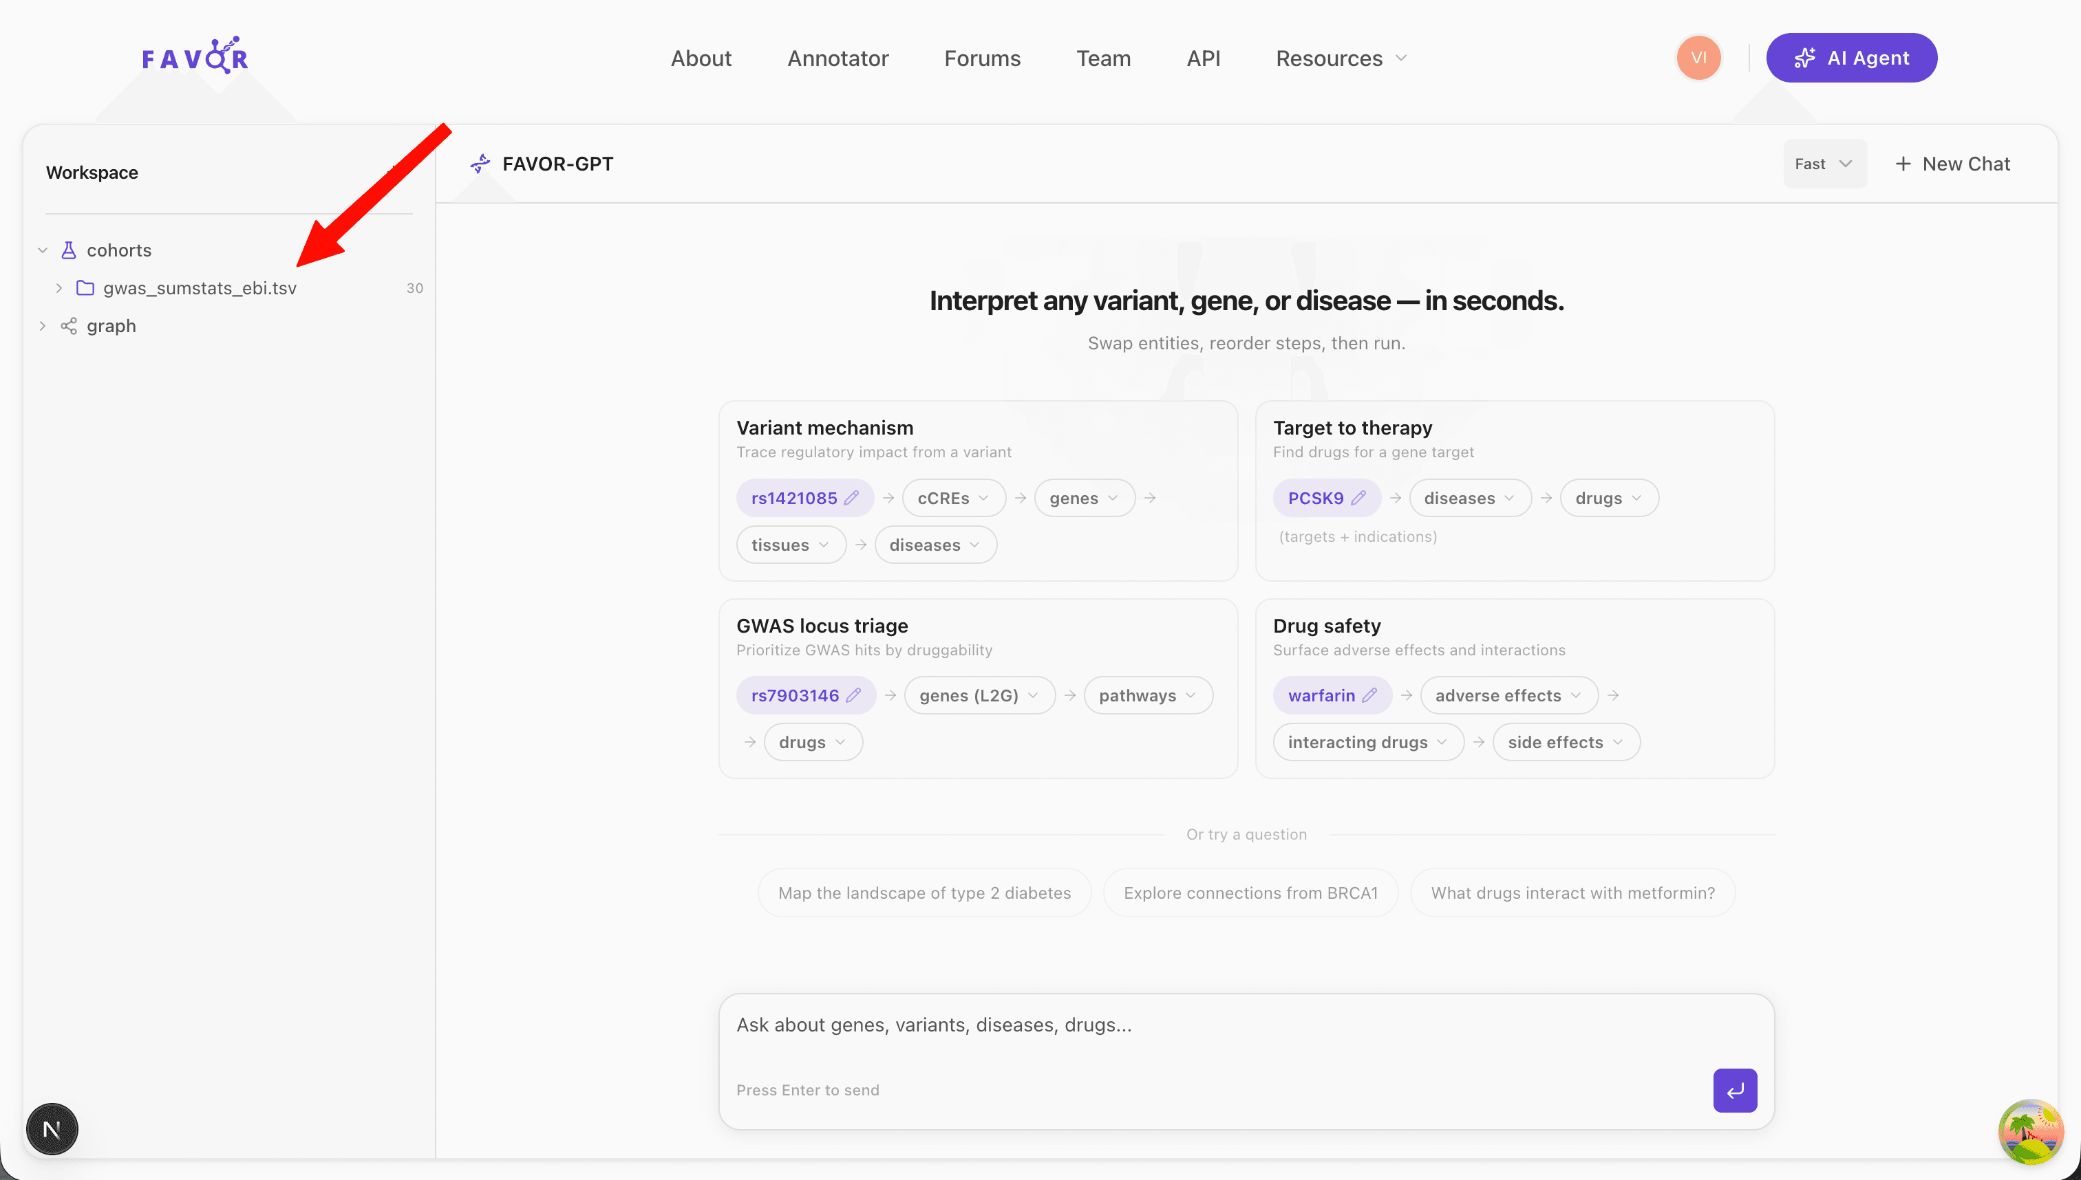This screenshot has width=2081, height=1180.
Task: Open GWAS locus triage drugs dropdown
Action: coord(813,743)
